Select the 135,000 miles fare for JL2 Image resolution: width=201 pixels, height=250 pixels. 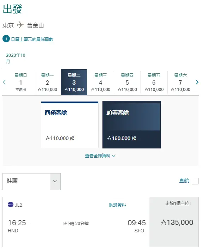point(174,222)
